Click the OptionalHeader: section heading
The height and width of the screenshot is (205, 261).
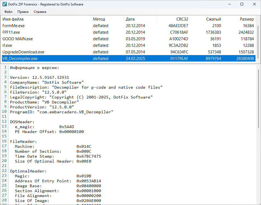pos(28,171)
